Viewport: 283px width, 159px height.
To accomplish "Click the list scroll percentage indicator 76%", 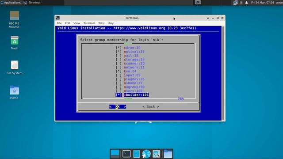I will (x=181, y=99).
